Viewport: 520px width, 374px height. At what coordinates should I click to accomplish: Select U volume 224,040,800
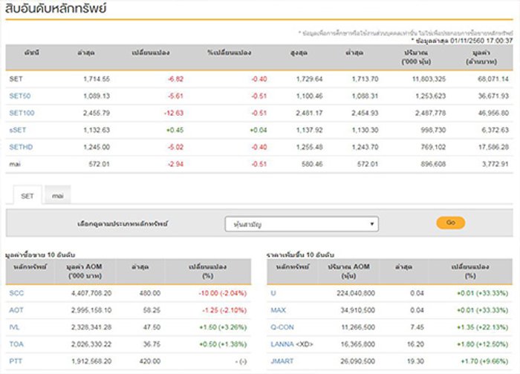356,293
